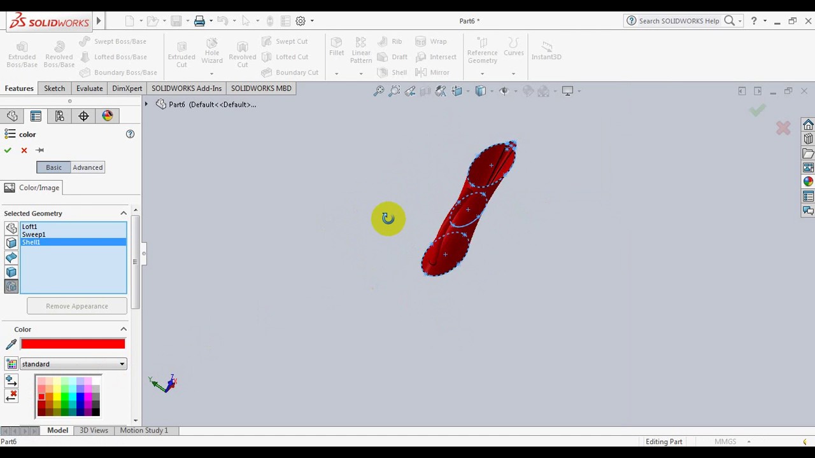Return to Previous View
Screen dimensions: 815x458
410,91
